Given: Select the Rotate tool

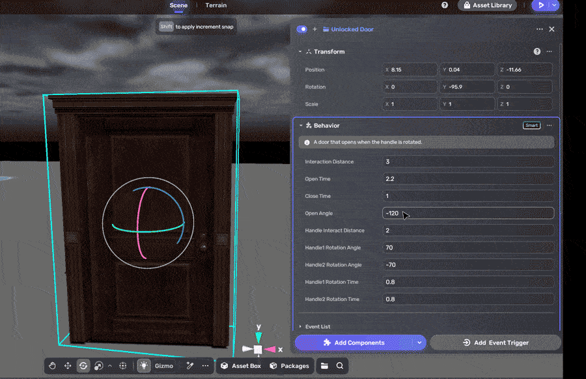Looking at the screenshot, I should click(83, 365).
